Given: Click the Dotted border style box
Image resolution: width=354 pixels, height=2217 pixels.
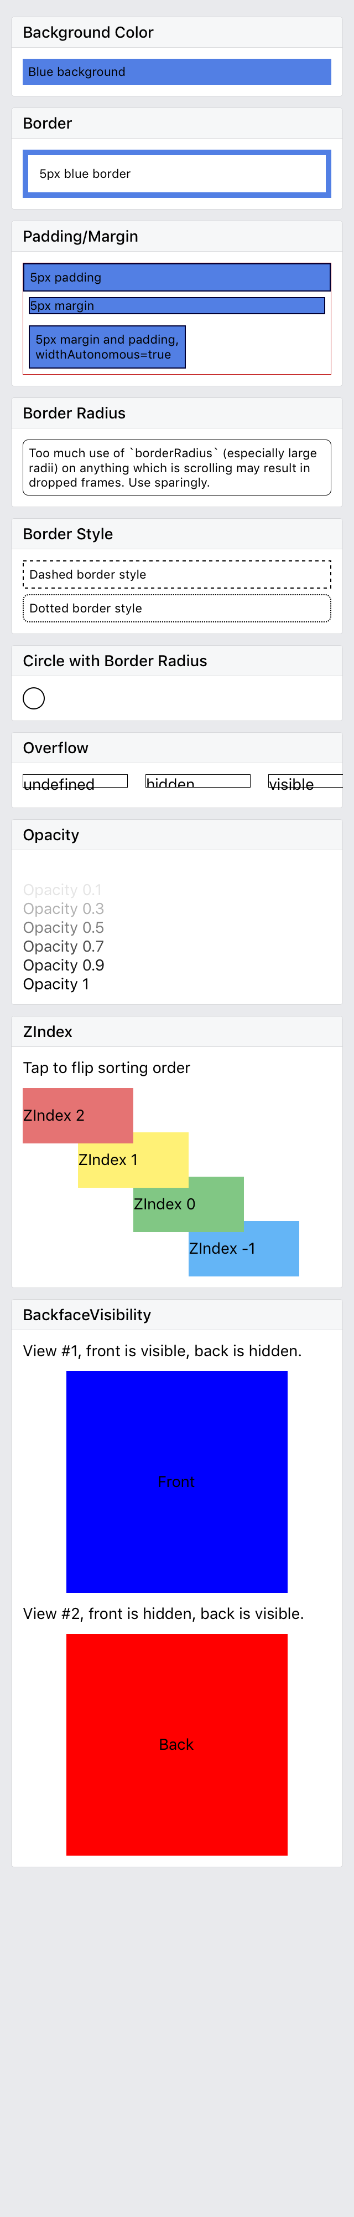Looking at the screenshot, I should pos(176,609).
